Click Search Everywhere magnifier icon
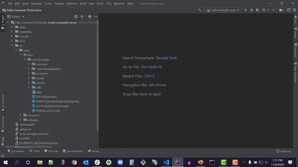Image resolution: width=298 pixels, height=167 pixels. pyautogui.click(x=295, y=10)
